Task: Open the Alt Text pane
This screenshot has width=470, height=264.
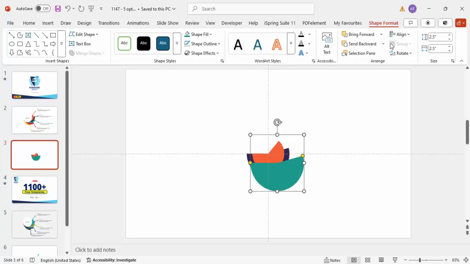Action: (x=327, y=43)
